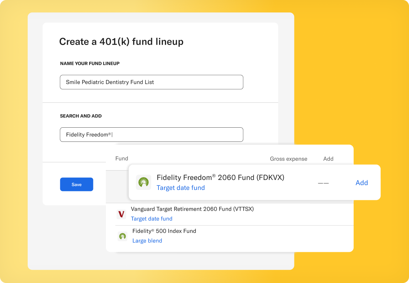The width and height of the screenshot is (409, 283).
Task: Focus the fund lineup name field
Action: pyautogui.click(x=152, y=82)
